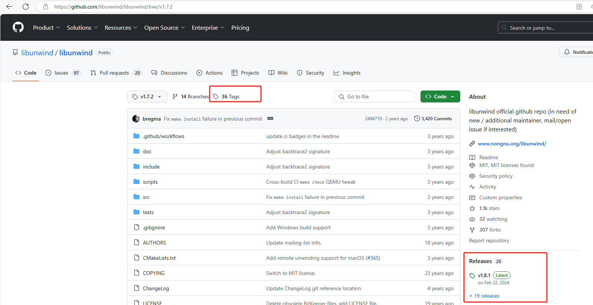Viewport: 593px width, 305px height.
Task: Open the green Code dropdown button
Action: (x=440, y=96)
